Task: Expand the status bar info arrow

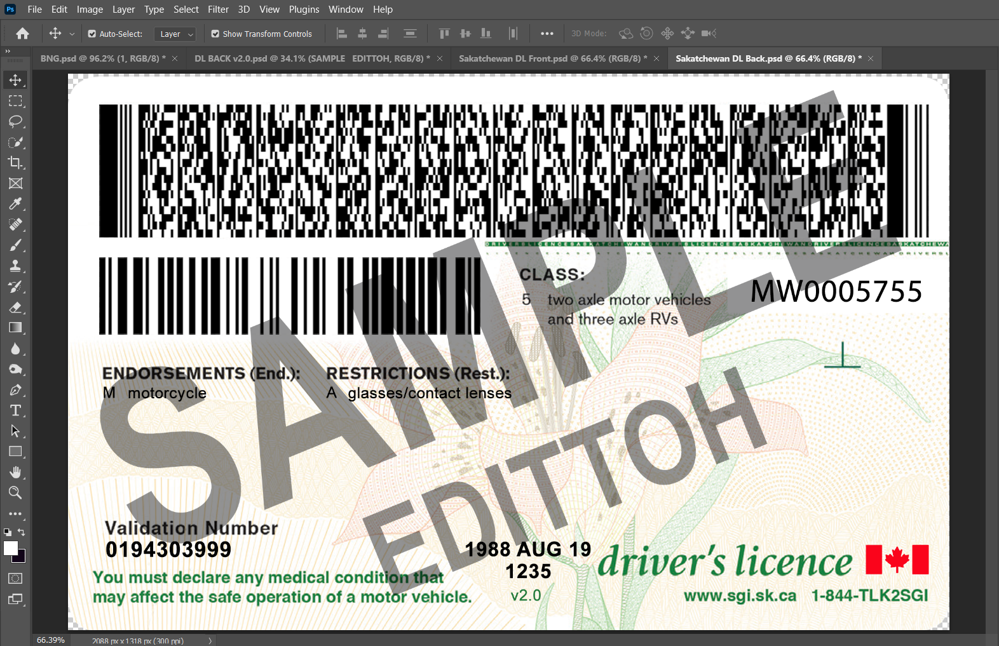Action: pyautogui.click(x=210, y=641)
